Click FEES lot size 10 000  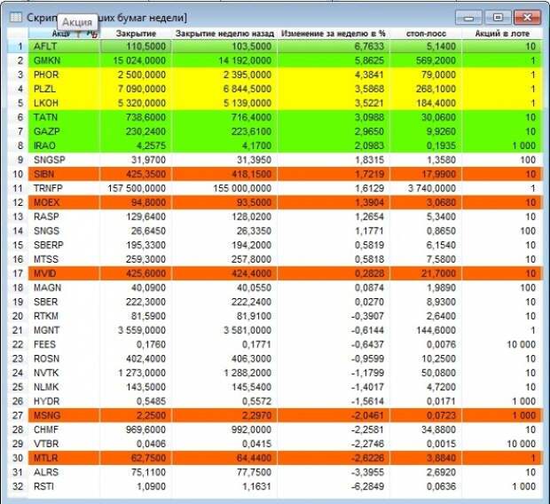(502, 344)
